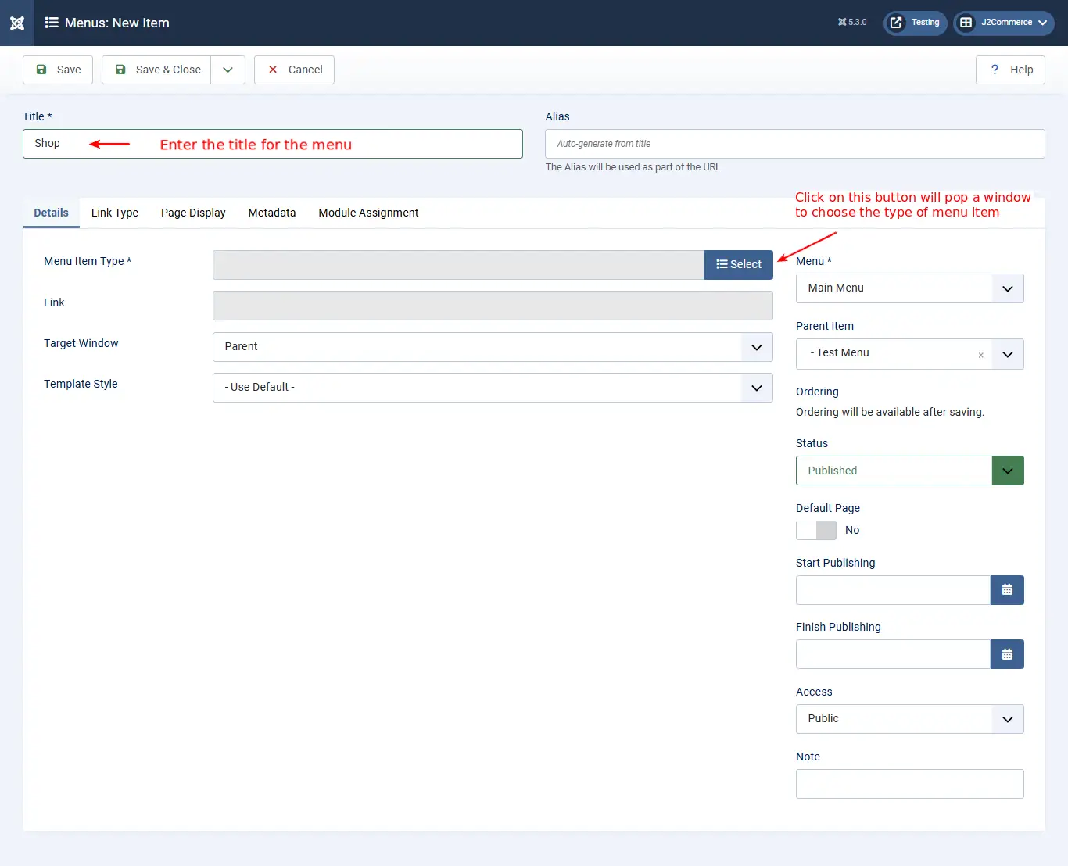Click the Save button

(x=58, y=70)
